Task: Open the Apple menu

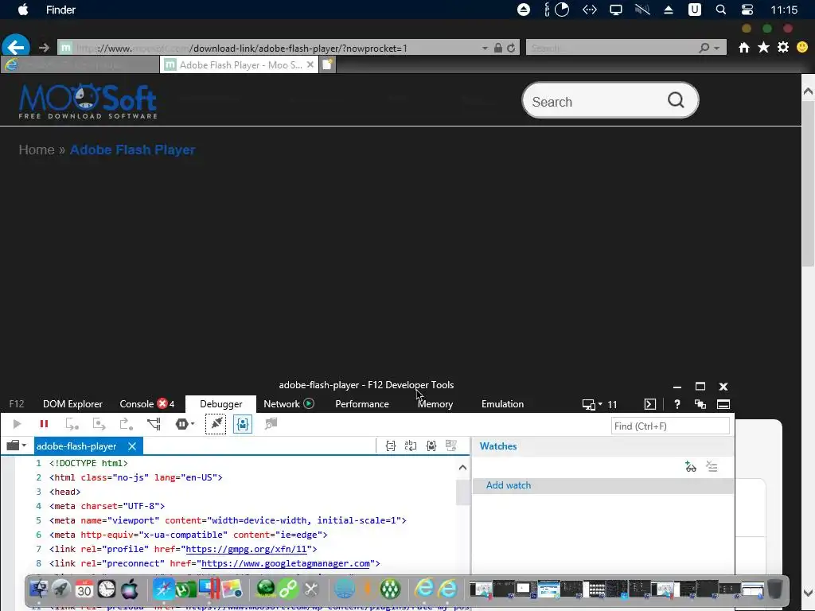Action: (x=23, y=10)
